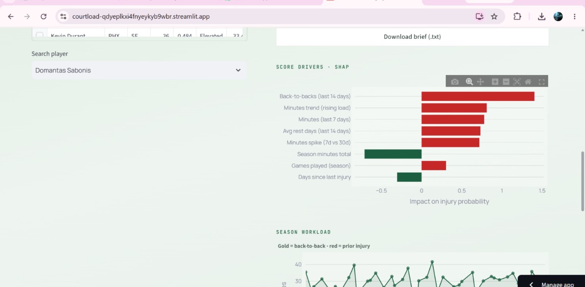Tick the checkbox beside Kevin Durant row
Viewport: 585px width, 287px height.
coord(39,35)
